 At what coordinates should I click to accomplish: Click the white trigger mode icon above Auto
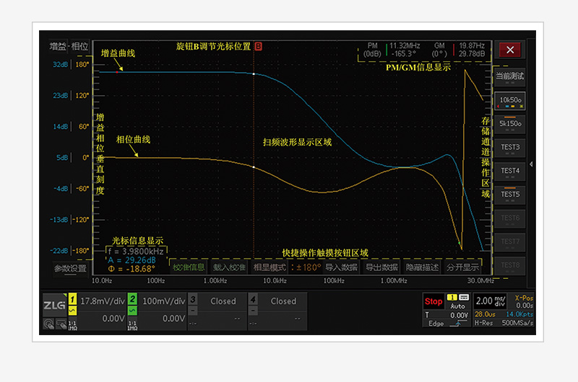pos(464,297)
